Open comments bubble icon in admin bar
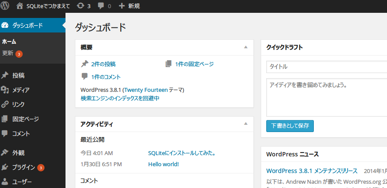The height and width of the screenshot is (188, 387). click(x=101, y=6)
